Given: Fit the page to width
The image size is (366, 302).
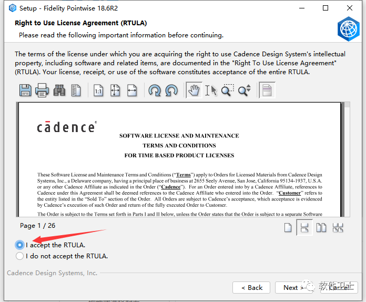Looking at the screenshot, I should pos(132,90).
